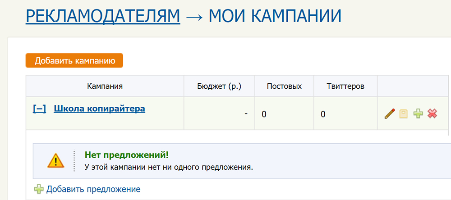Viewport: 451px width, 200px height.
Task: Click the Добавить предложение link text
Action: pos(93,189)
